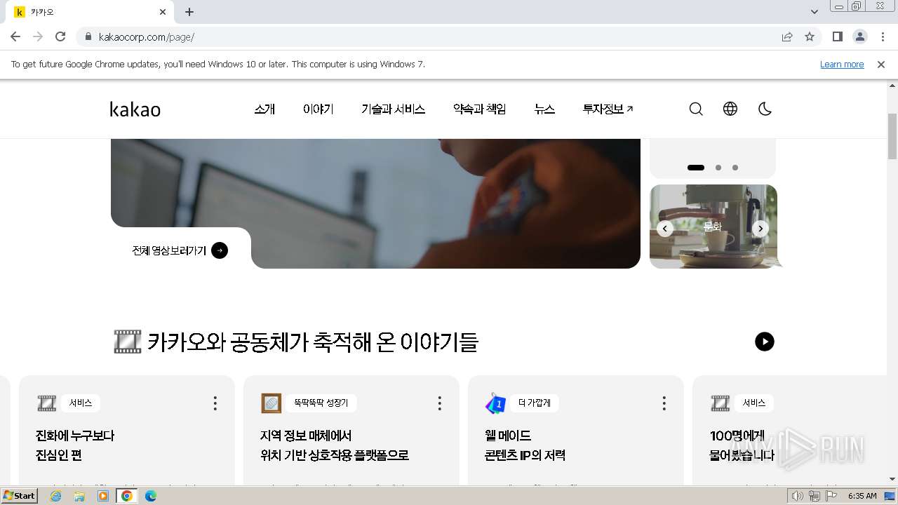Open Internet Explorer from taskbar
The width and height of the screenshot is (898, 505).
coord(56,496)
